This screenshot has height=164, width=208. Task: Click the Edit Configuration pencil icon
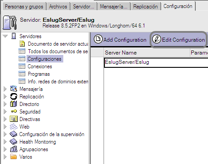click(x=157, y=39)
